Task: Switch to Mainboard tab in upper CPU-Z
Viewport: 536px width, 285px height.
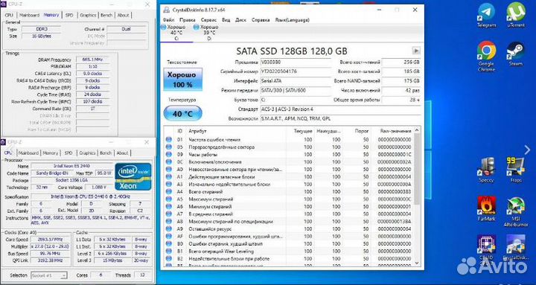Action: pos(29,15)
